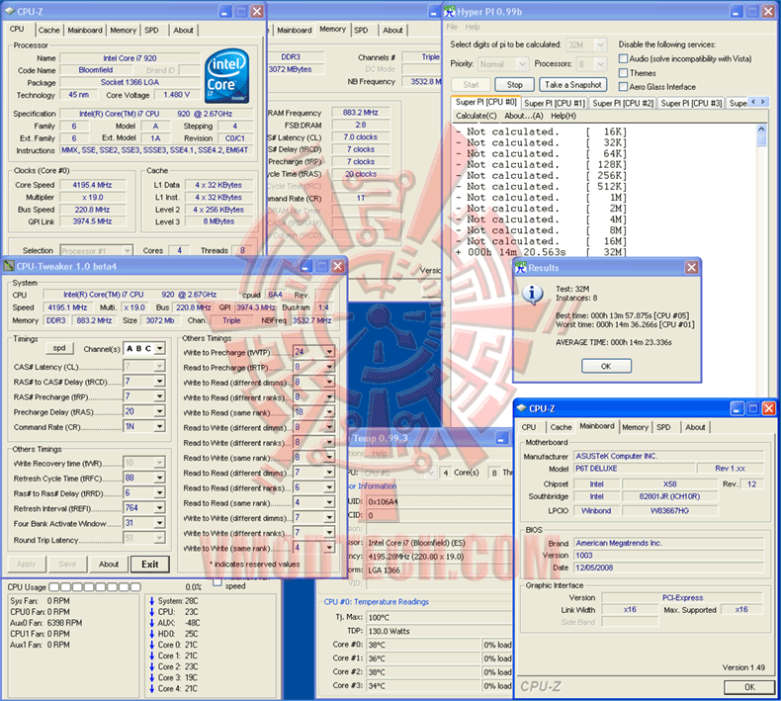Select the Super PI [CPU #3] tab

pyautogui.click(x=691, y=103)
